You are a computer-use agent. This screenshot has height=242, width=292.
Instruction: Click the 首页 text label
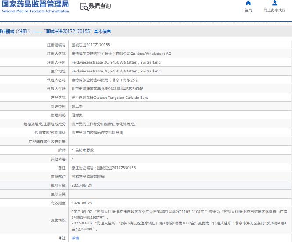tap(248, 10)
